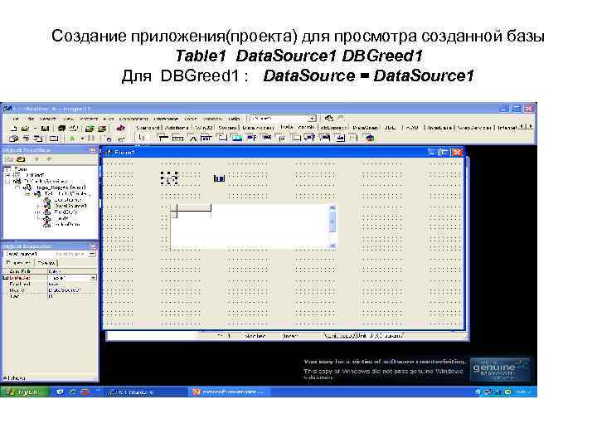Click the Save toolbar icon
597x448 pixels.
click(45, 129)
